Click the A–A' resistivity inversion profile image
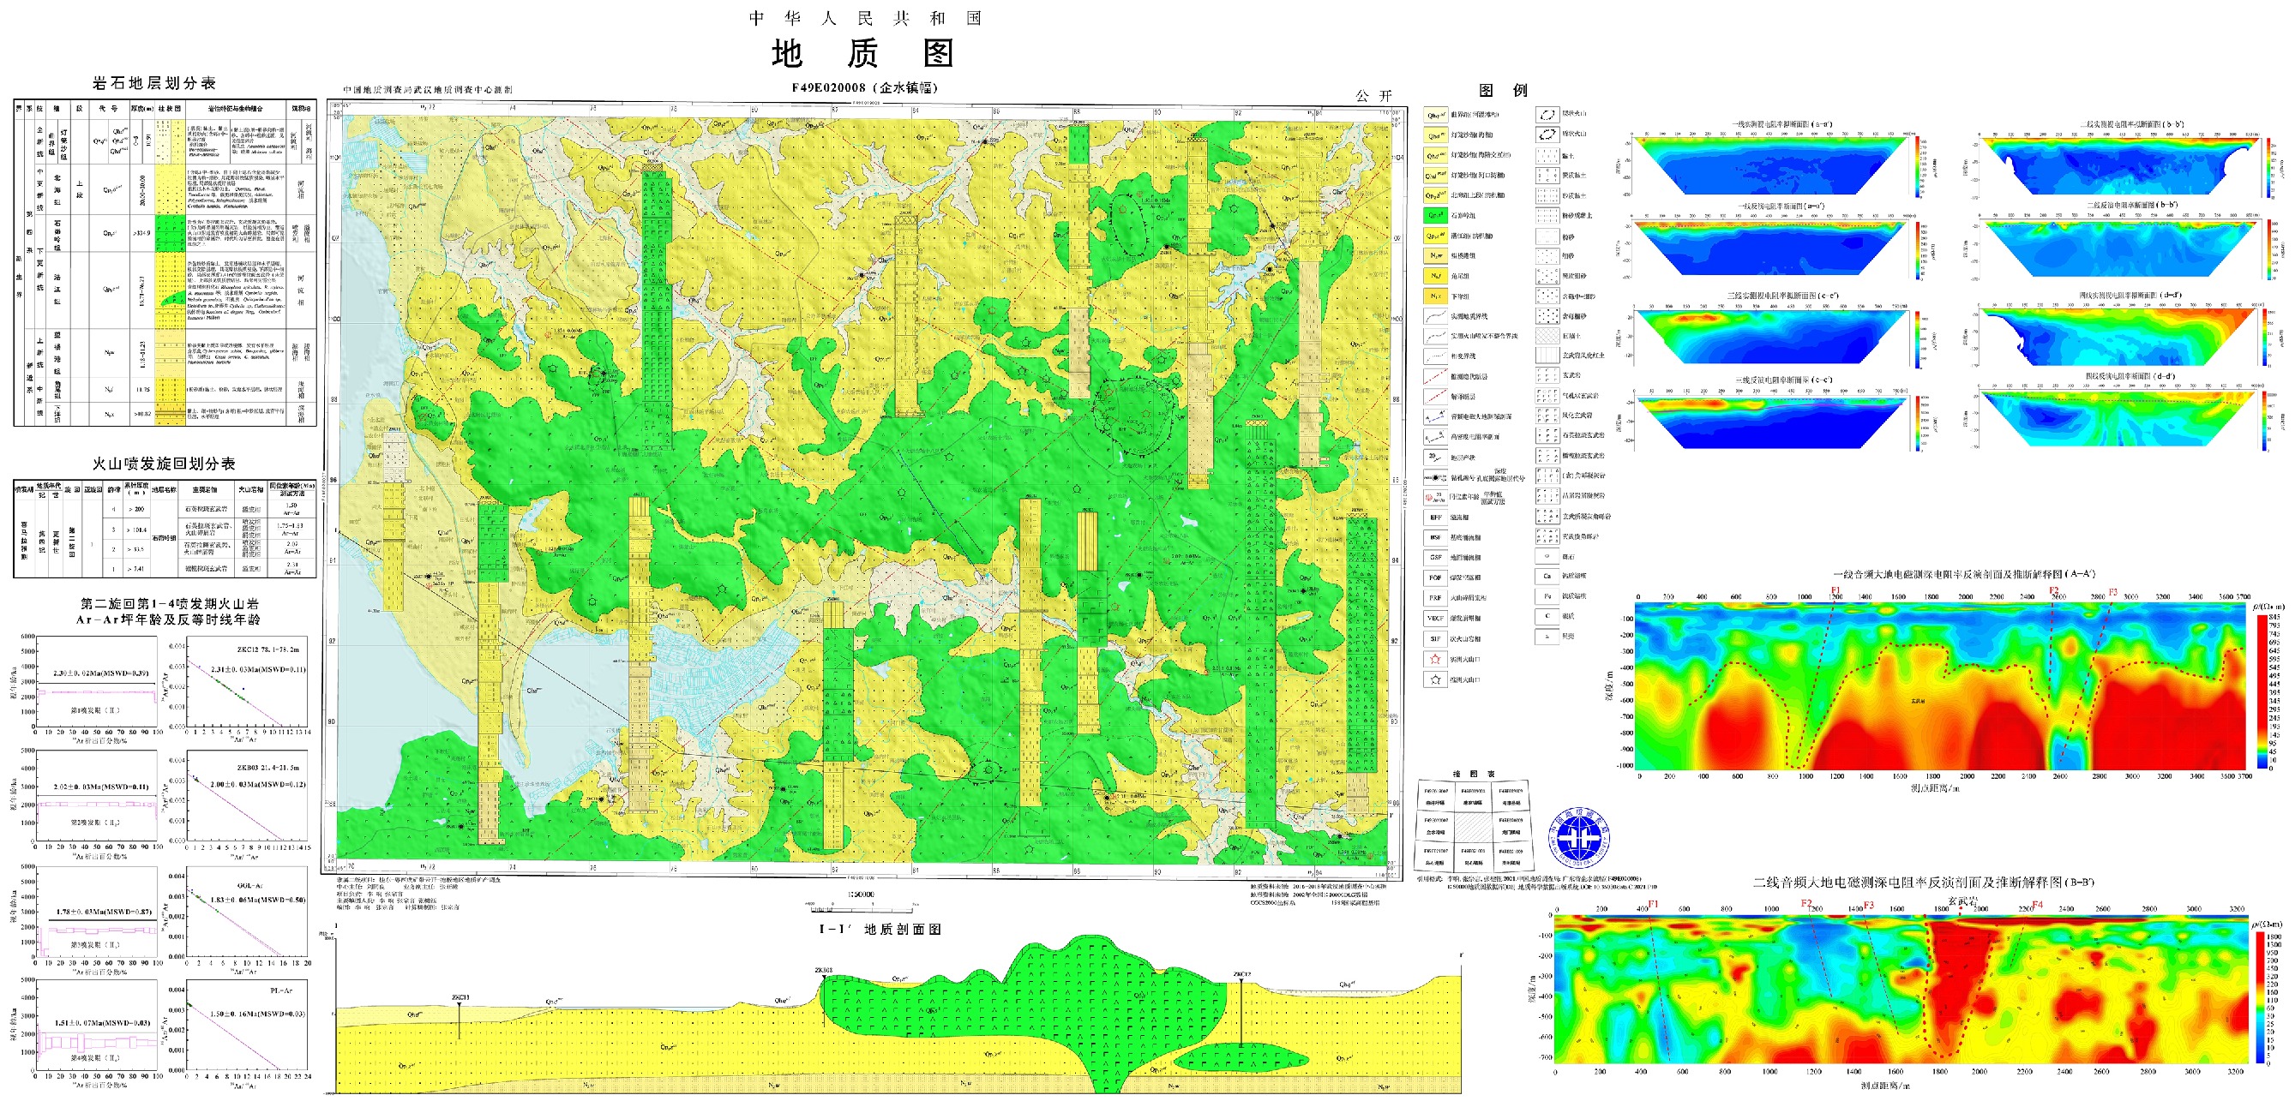The height and width of the screenshot is (1107, 2295). click(1942, 685)
